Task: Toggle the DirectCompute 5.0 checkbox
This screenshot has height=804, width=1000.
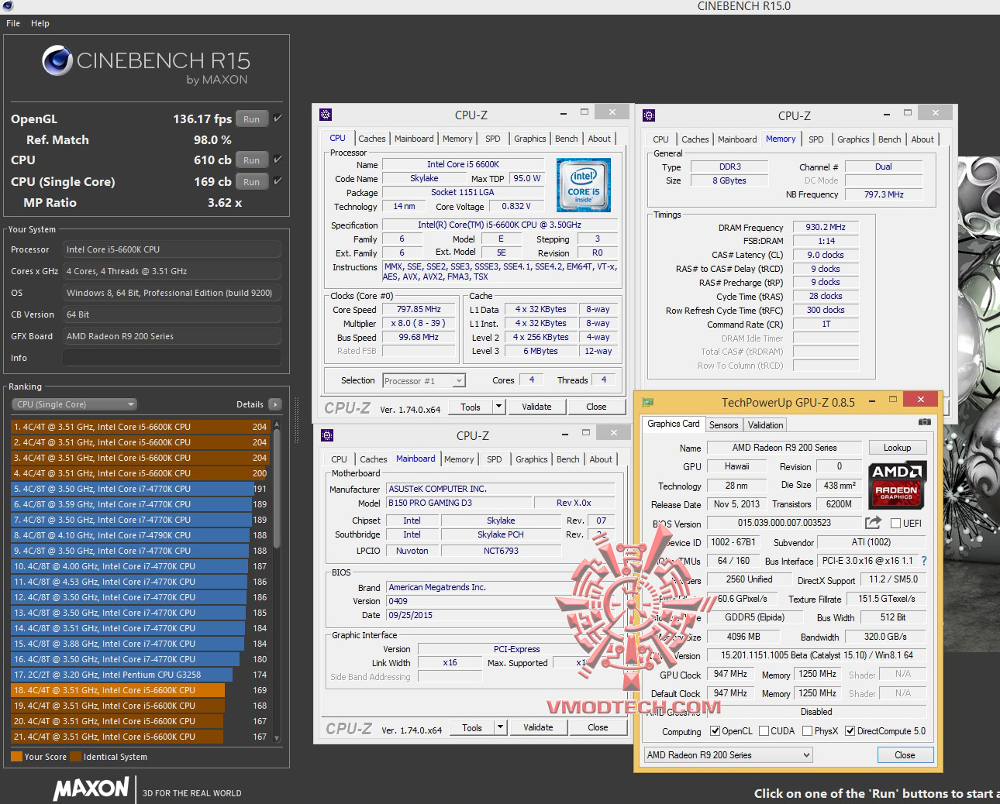Action: (850, 731)
